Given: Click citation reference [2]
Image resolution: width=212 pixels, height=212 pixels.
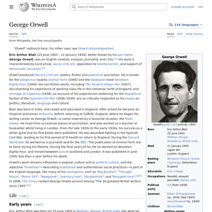Looking at the screenshot, I should pos(43,68).
